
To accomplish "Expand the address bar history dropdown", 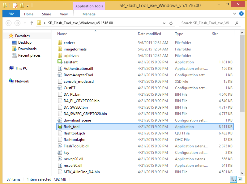I will [164, 23].
